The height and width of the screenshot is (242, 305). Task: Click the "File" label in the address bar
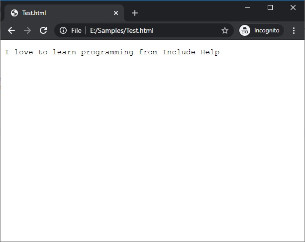(76, 30)
